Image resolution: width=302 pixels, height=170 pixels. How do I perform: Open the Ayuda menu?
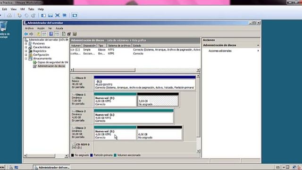(59, 28)
